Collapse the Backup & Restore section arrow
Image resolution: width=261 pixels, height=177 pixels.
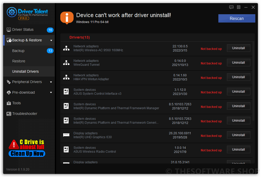51,40
